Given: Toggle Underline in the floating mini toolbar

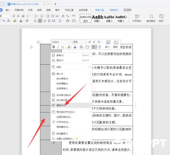Looking at the screenshot, I should 63,47.
